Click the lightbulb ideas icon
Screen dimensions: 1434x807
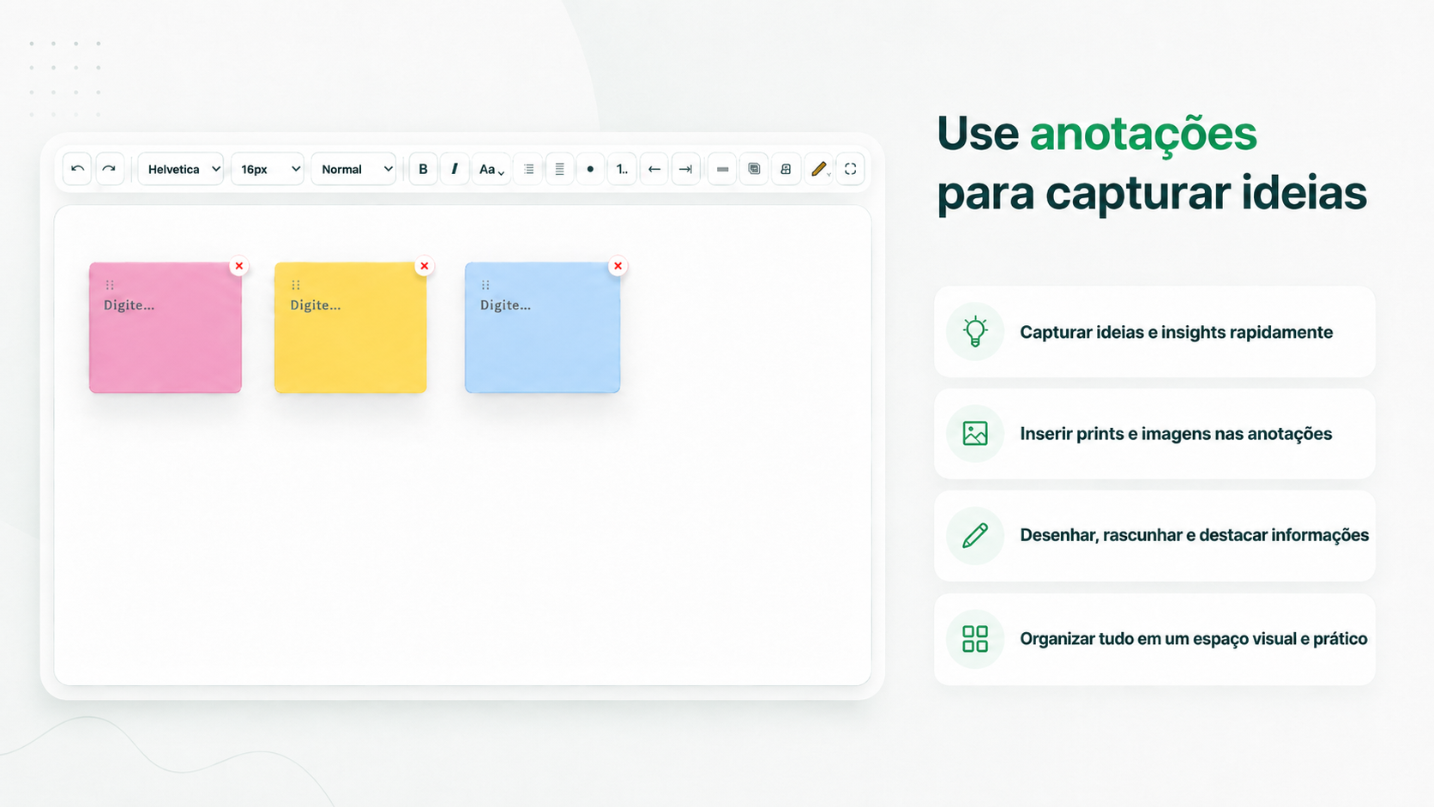[x=975, y=332]
